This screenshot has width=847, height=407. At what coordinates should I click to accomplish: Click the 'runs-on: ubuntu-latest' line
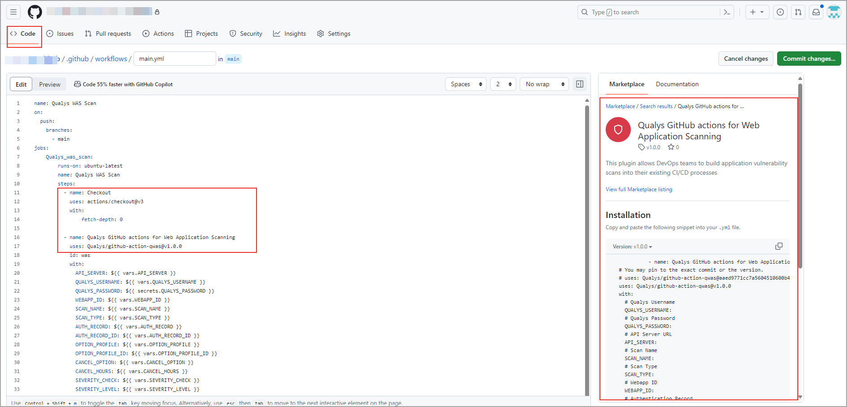tap(90, 166)
